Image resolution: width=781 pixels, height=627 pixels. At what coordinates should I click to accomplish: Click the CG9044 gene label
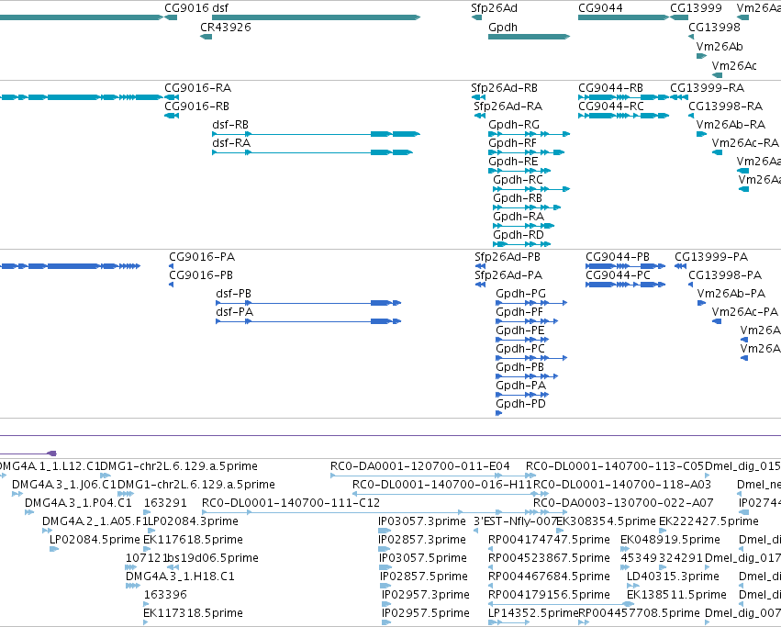(600, 8)
